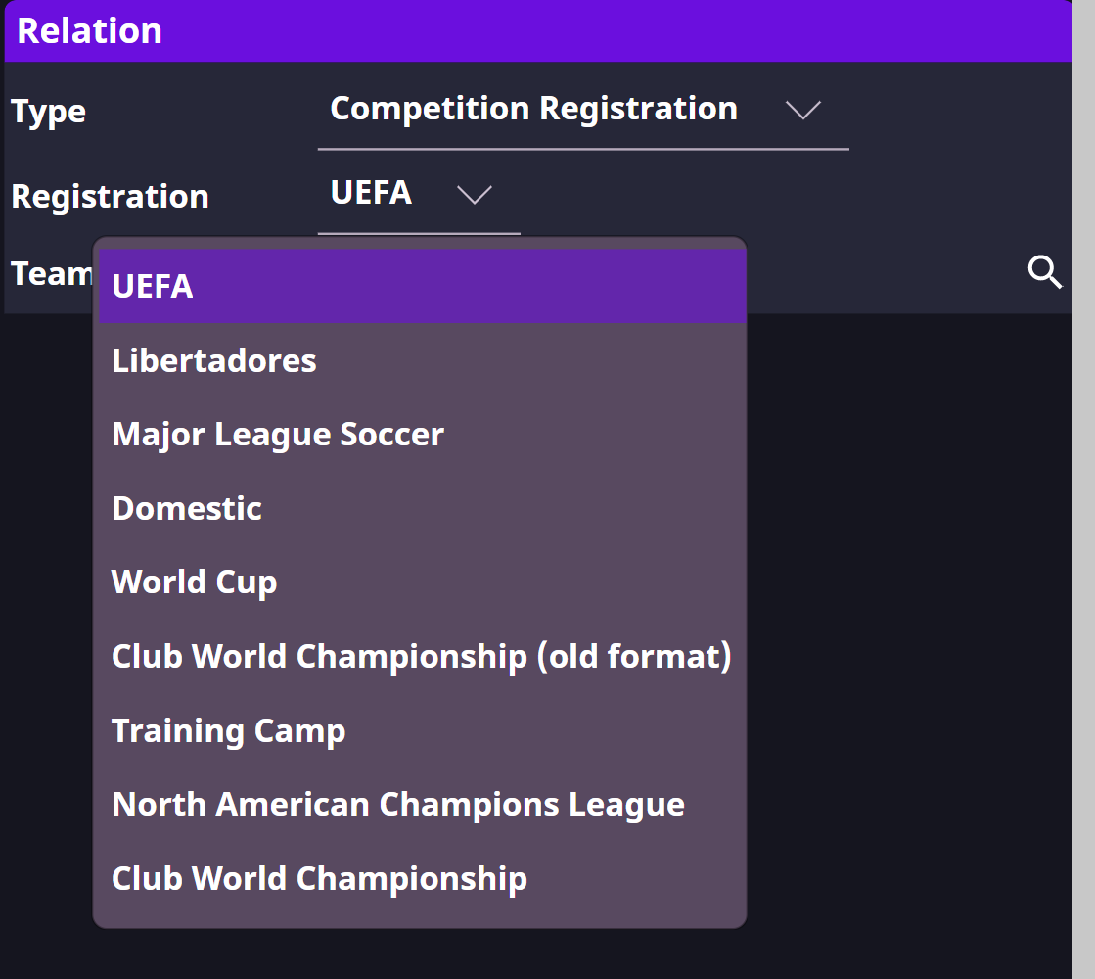Viewport: 1095px width, 979px height.
Task: Click the UEFA value in the Registration field
Action: [x=371, y=193]
